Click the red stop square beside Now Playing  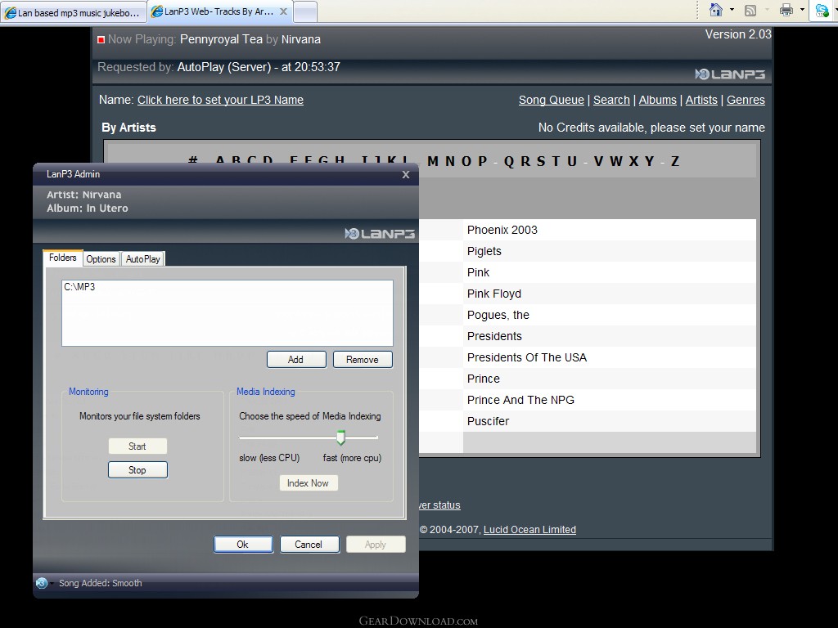[101, 39]
